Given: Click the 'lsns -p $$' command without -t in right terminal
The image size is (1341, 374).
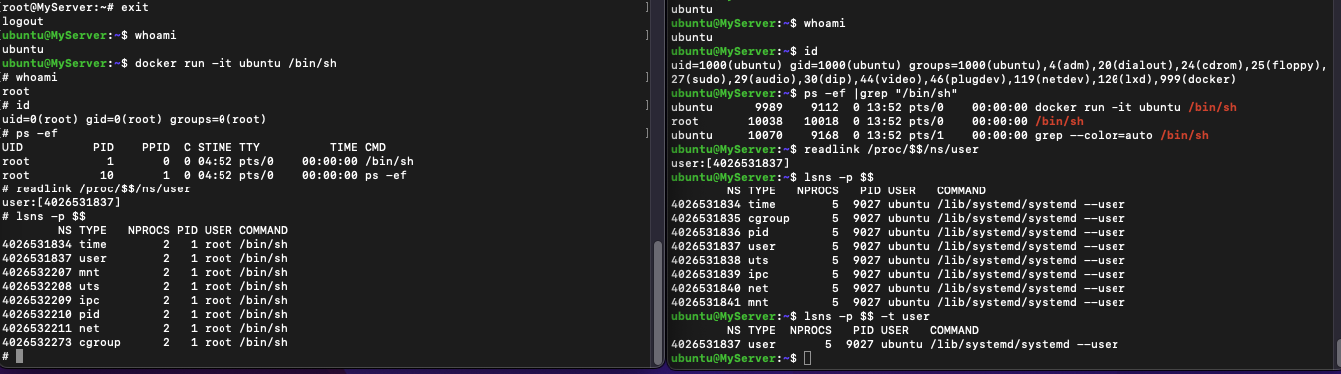Looking at the screenshot, I should coord(839,177).
